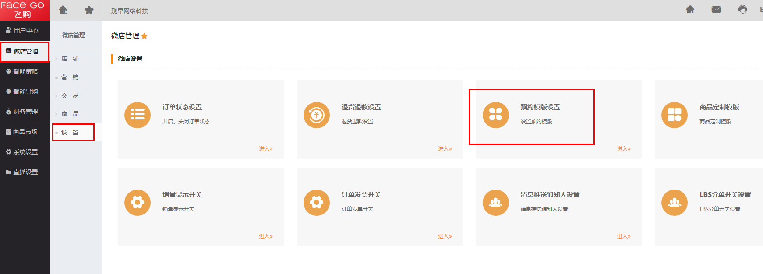Open mail envelope icon in top bar

(716, 10)
